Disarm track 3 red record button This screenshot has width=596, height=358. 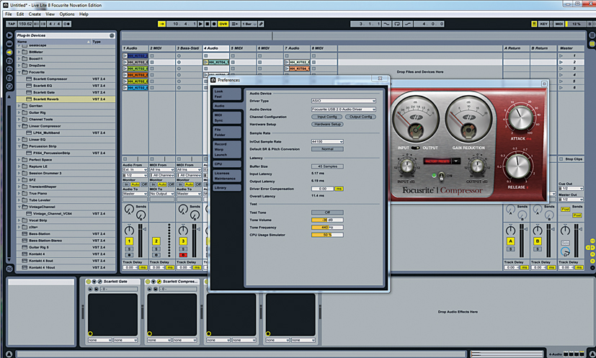[x=183, y=255]
